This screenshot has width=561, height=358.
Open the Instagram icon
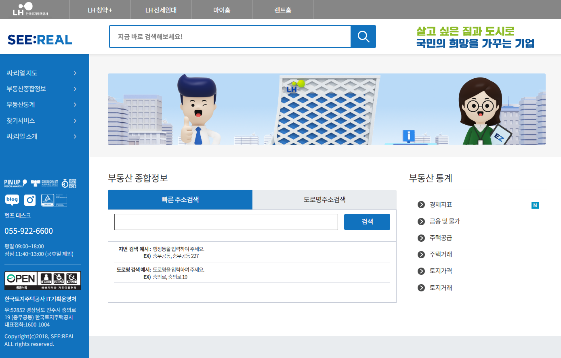[30, 200]
